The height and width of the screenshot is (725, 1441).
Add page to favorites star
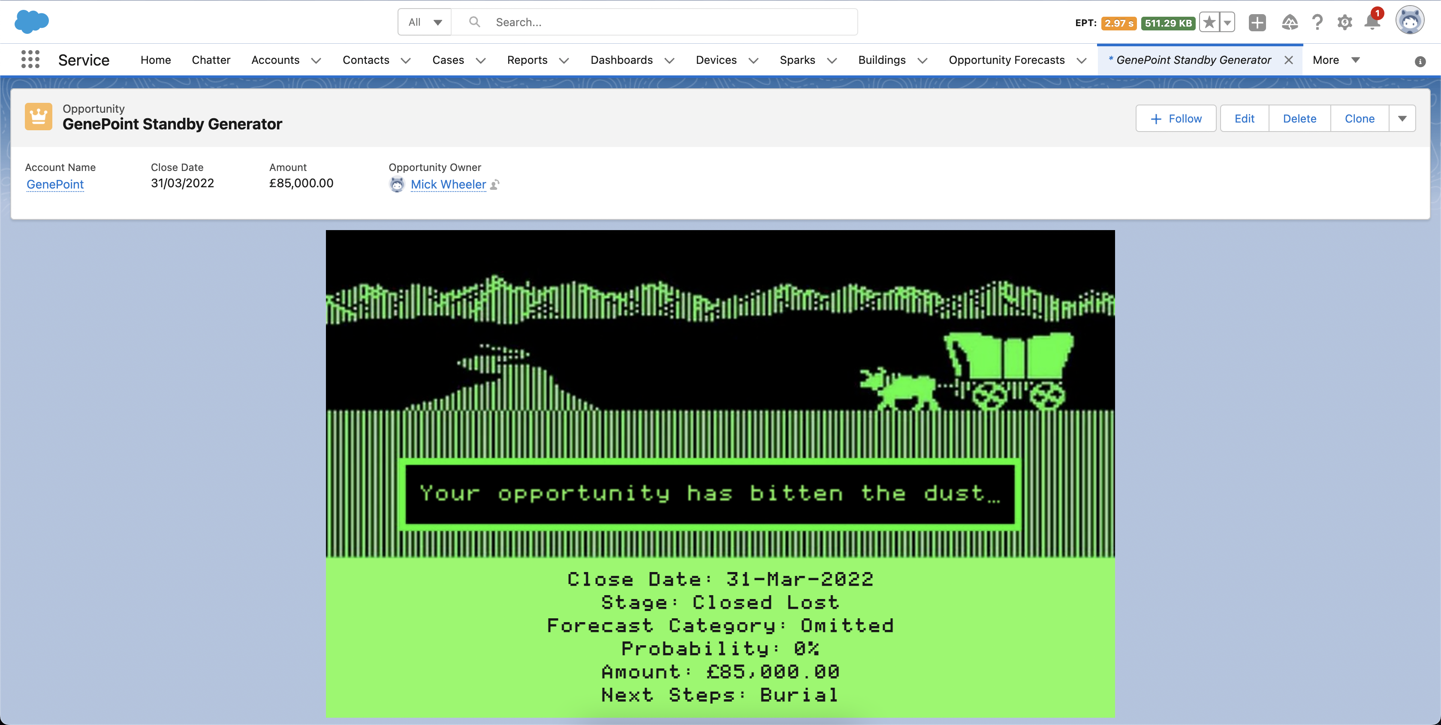click(x=1209, y=22)
